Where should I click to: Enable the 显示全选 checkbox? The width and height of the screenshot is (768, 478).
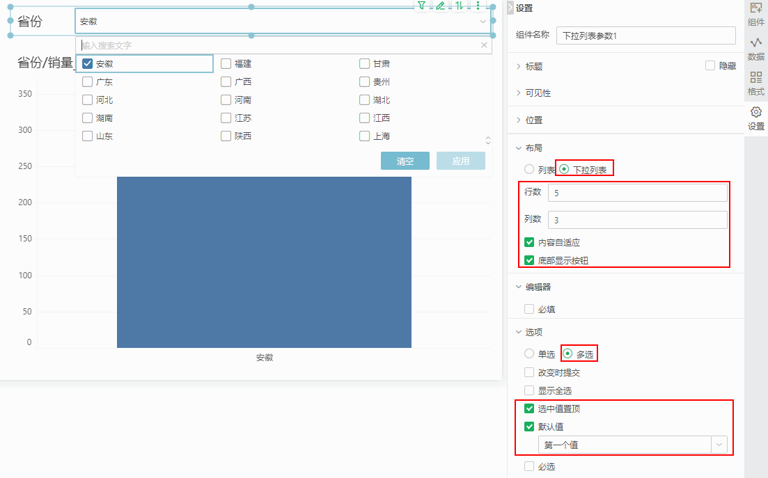coord(529,390)
